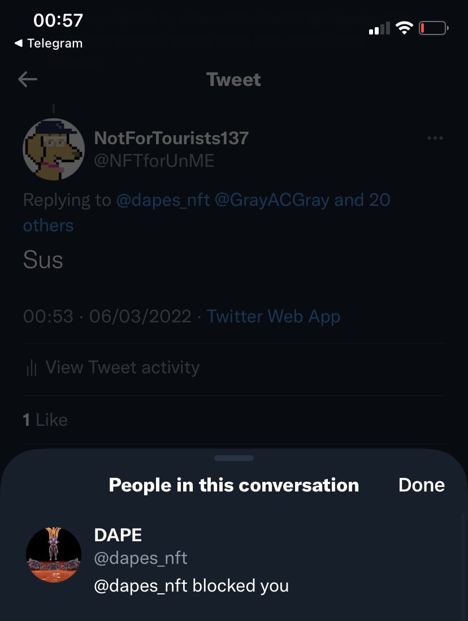Image resolution: width=468 pixels, height=621 pixels.
Task: Tap the @NFTforUnME handle
Action: coord(154,161)
